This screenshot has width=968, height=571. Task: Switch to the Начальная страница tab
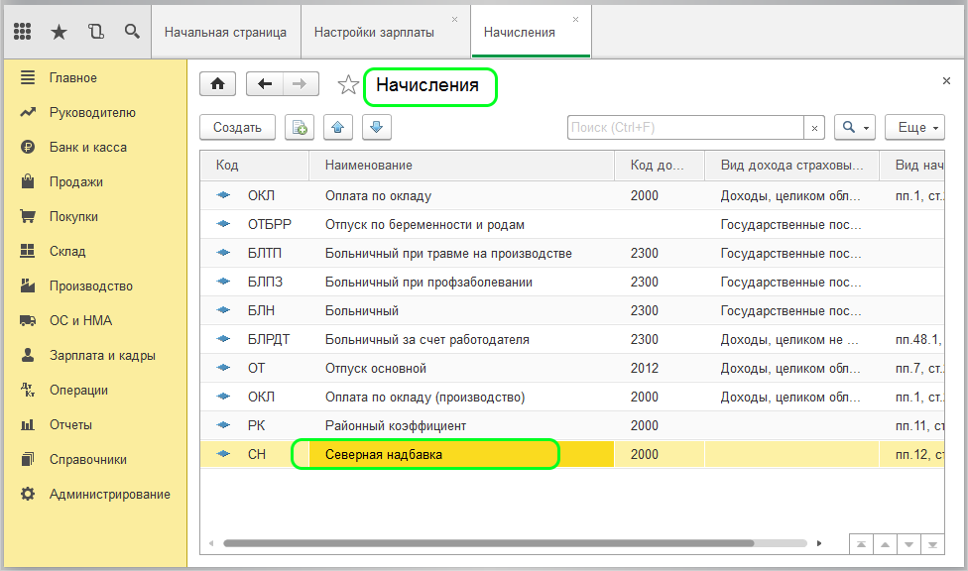click(x=225, y=32)
